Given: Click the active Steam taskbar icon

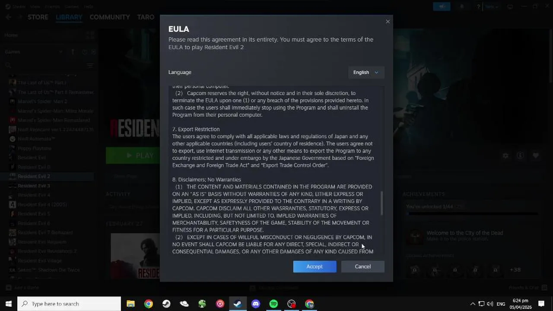Looking at the screenshot, I should [x=238, y=304].
